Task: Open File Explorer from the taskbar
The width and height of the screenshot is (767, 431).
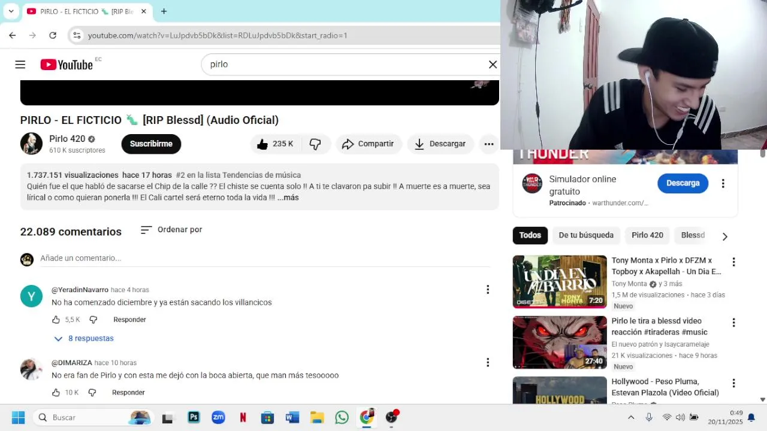Action: [317, 417]
